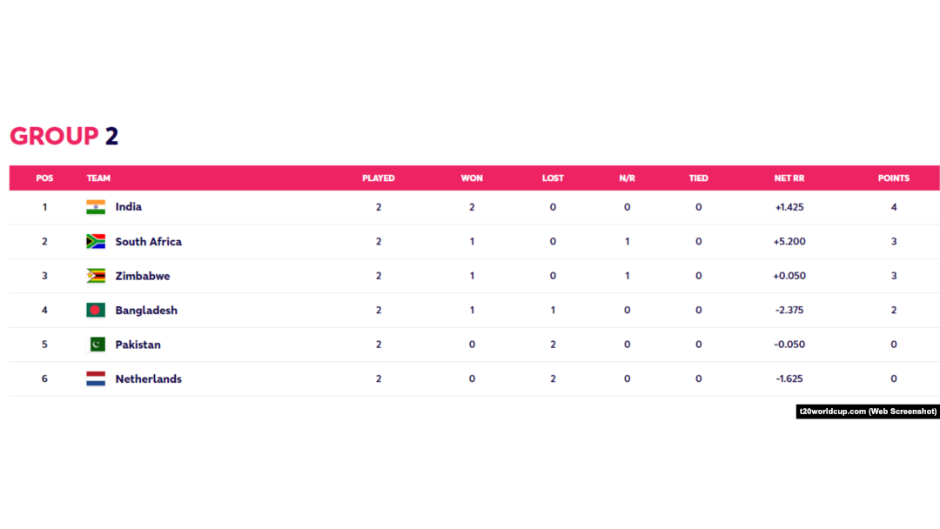Click the India flag icon
Viewport: 940px width, 529px height.
[x=96, y=207]
